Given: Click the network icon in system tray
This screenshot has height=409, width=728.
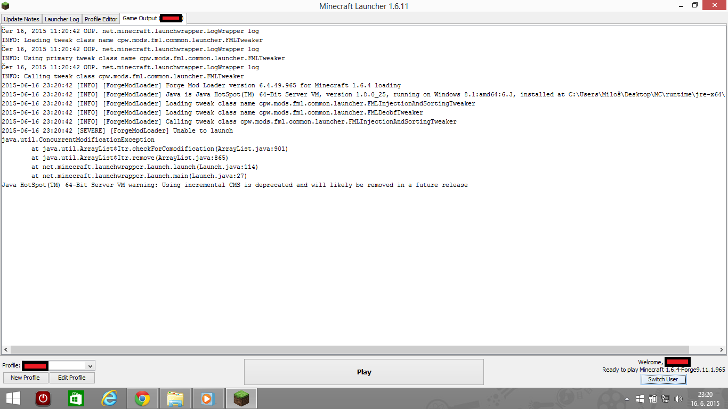Looking at the screenshot, I should coord(666,398).
